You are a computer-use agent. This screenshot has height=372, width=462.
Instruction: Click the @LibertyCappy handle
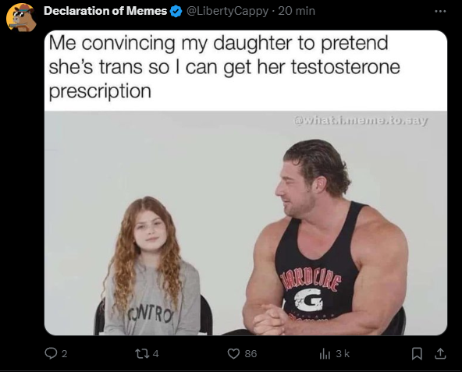(x=227, y=11)
